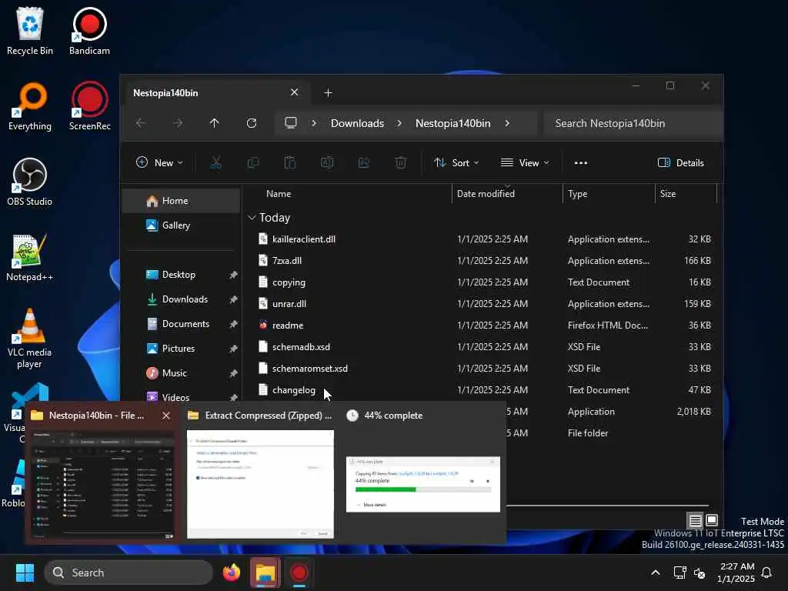
Task: Open Videos in the navigation pane
Action: click(181, 398)
